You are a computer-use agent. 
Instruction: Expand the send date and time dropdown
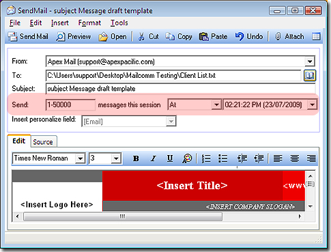[x=312, y=104]
